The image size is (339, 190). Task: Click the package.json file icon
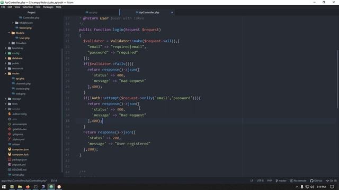[10, 159]
